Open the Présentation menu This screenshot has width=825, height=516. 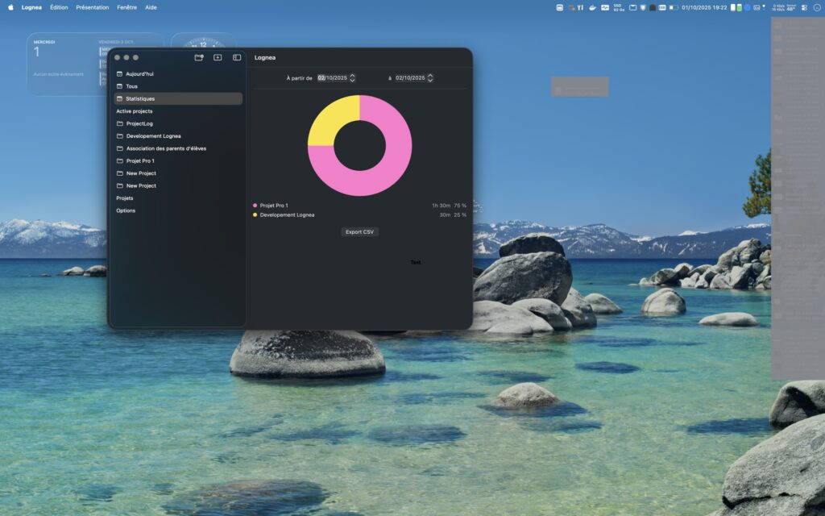[x=92, y=7]
